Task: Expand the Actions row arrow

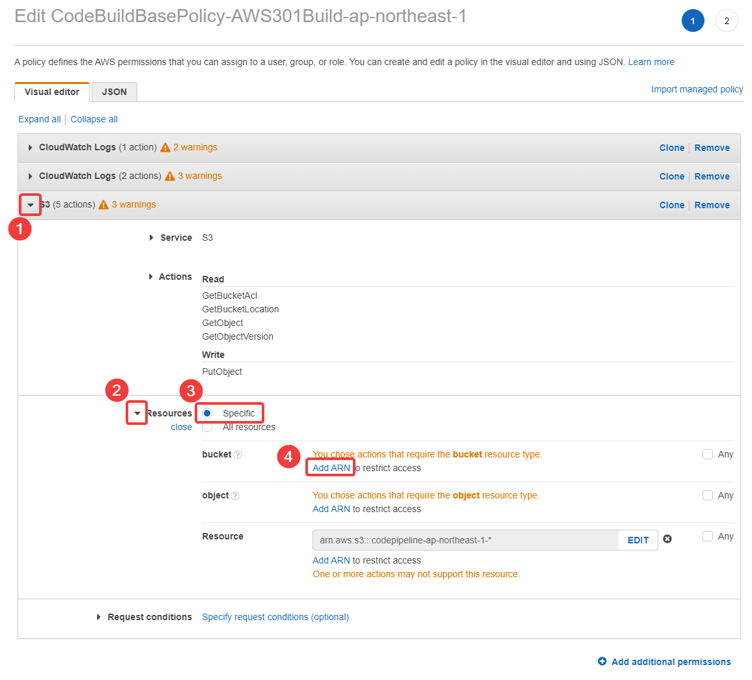Action: (150, 277)
